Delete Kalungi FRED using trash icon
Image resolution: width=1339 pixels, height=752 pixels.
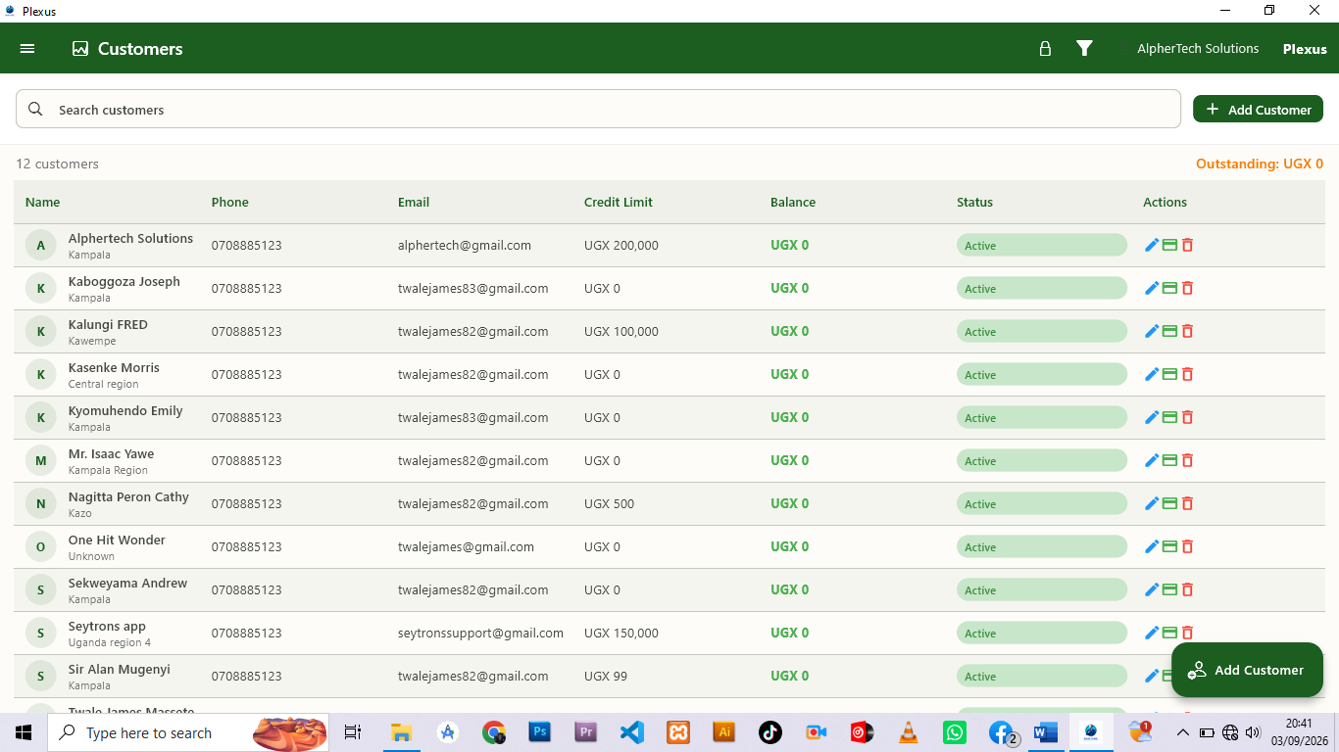click(1187, 331)
